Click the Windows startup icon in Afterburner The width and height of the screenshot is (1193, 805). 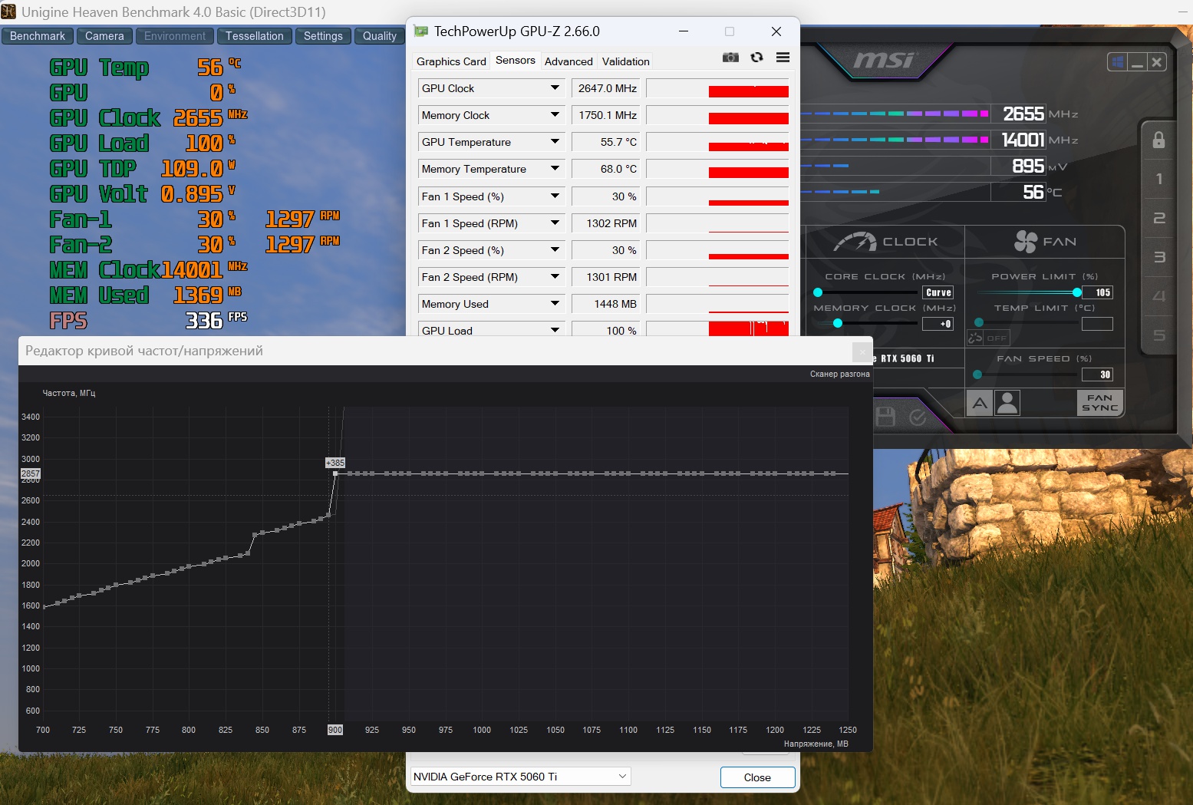click(1117, 62)
